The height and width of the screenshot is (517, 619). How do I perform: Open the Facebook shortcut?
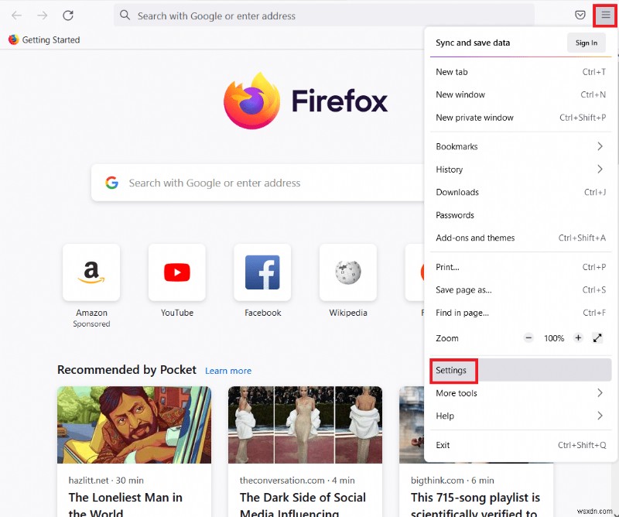coord(262,272)
